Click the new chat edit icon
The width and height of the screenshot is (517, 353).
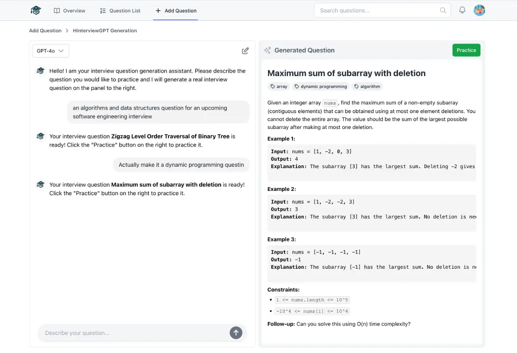pyautogui.click(x=245, y=51)
